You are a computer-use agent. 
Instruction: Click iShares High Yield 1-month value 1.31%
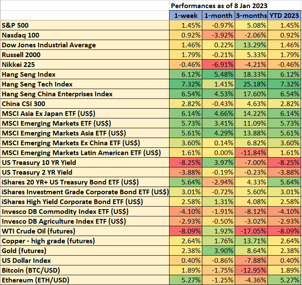click(x=219, y=202)
